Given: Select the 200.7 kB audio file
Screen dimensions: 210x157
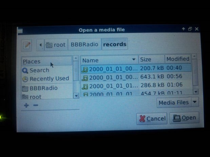Looking at the screenshot, I should [x=136, y=69].
